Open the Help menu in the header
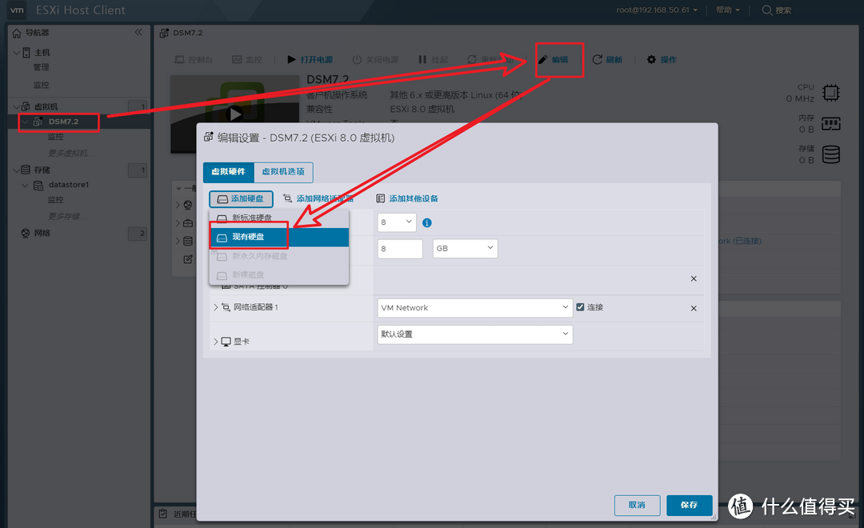864x528 pixels. [727, 10]
